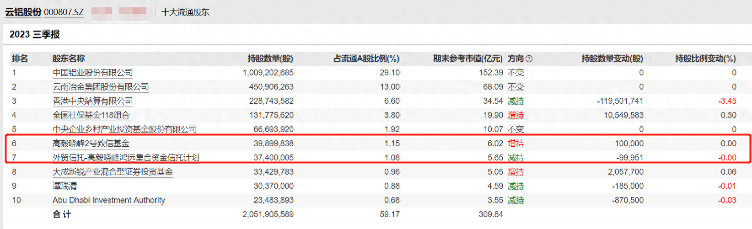Viewport: 752px width, 229px height.
Task: Click share change value -185,000
Action: tap(628, 186)
